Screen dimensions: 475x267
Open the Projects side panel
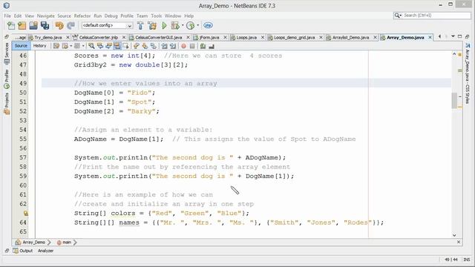click(7, 104)
